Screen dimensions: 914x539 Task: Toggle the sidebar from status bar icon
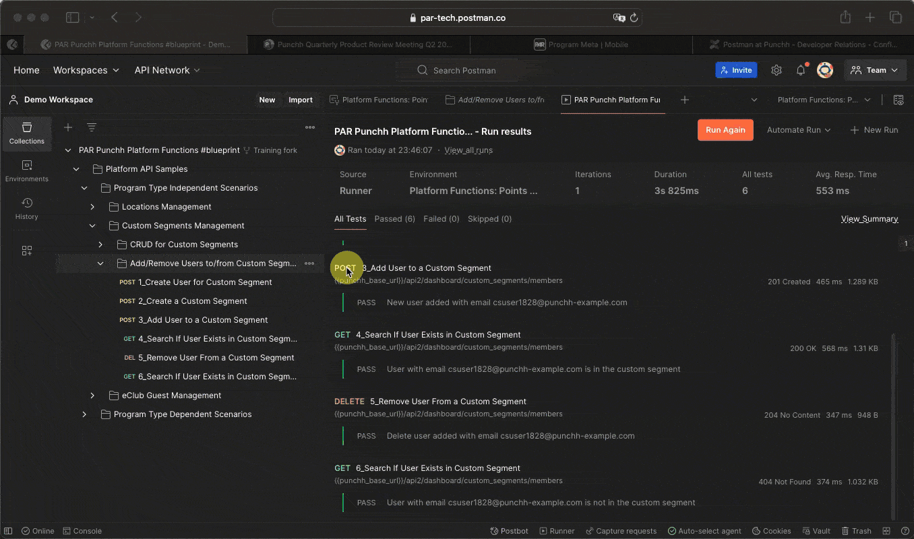pos(9,531)
